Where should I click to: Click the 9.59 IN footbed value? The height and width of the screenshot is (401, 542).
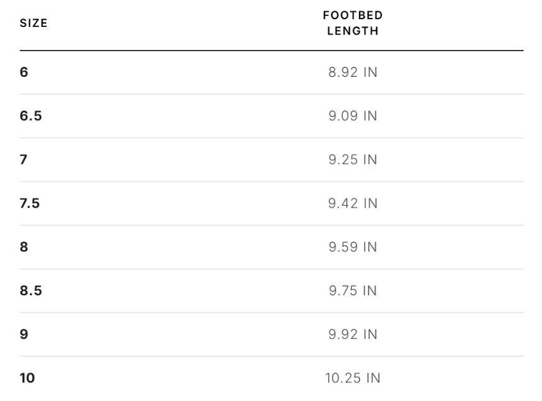[x=353, y=247]
